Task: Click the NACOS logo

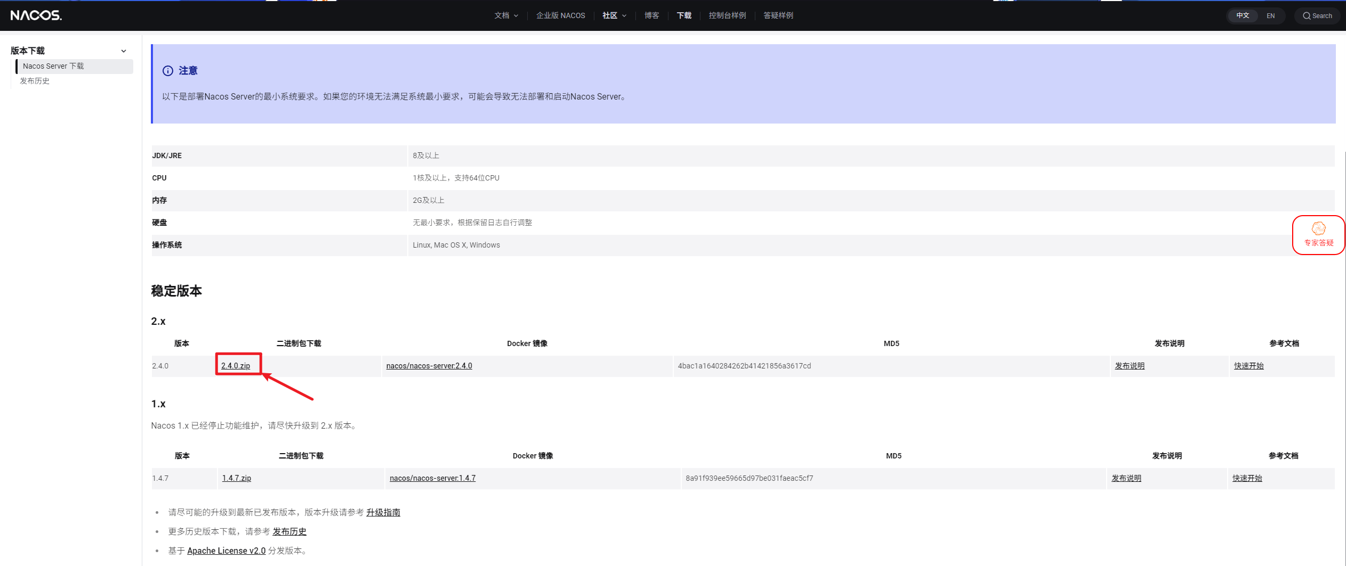Action: 36,15
